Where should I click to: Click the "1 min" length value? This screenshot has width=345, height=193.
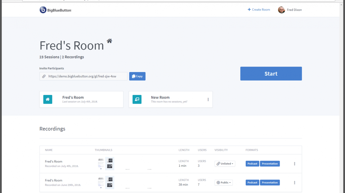click(182, 166)
